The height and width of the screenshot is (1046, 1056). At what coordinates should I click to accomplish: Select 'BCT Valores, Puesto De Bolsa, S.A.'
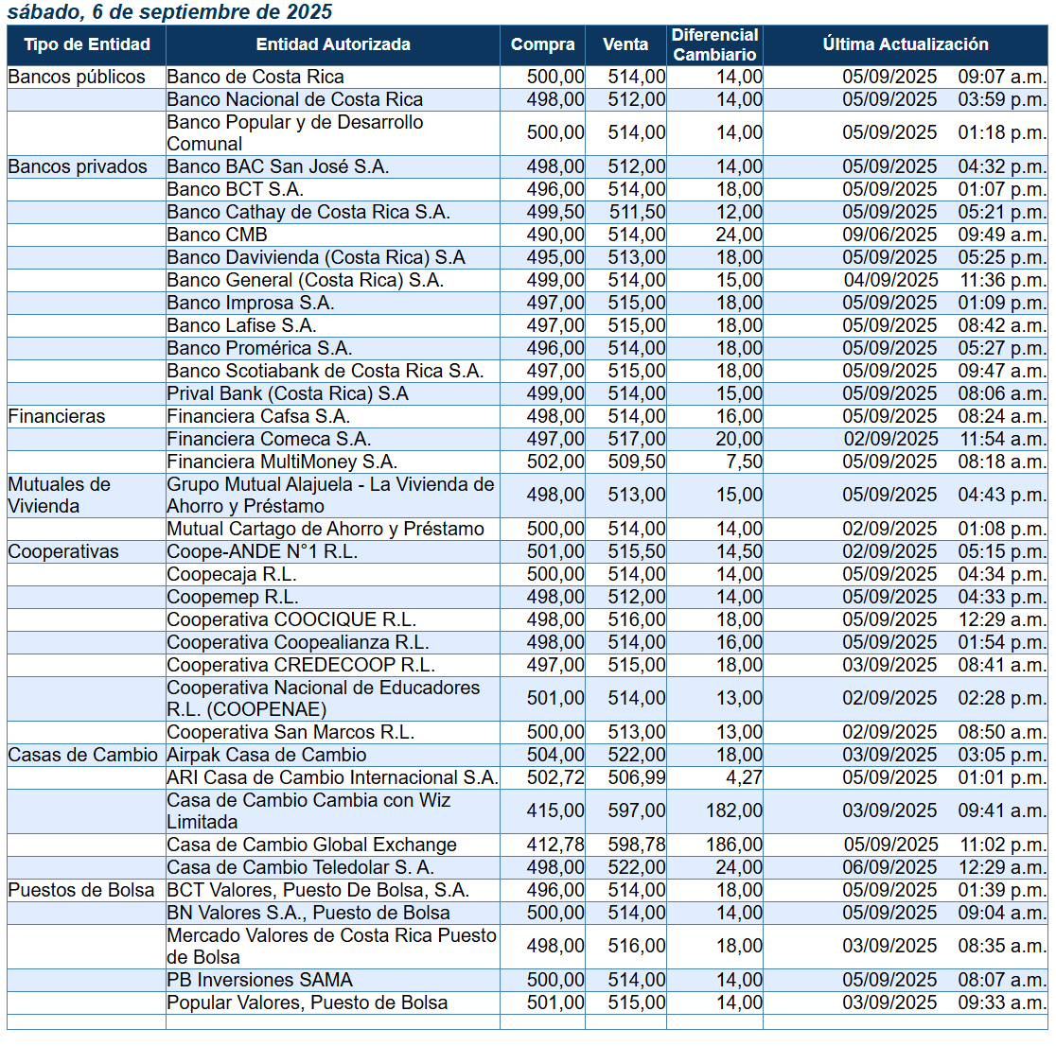(318, 891)
